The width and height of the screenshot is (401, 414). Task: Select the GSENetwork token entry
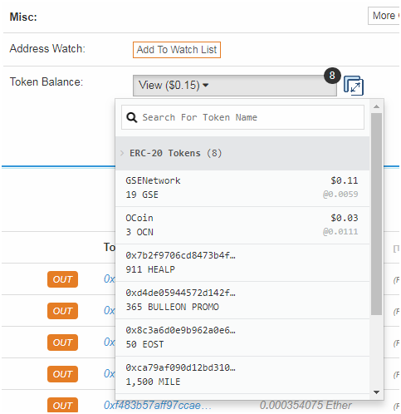242,188
